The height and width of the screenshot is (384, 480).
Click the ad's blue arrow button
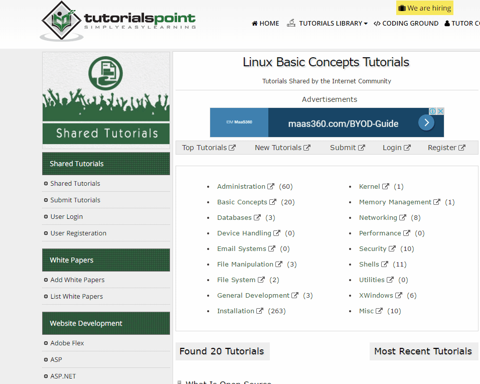click(426, 122)
